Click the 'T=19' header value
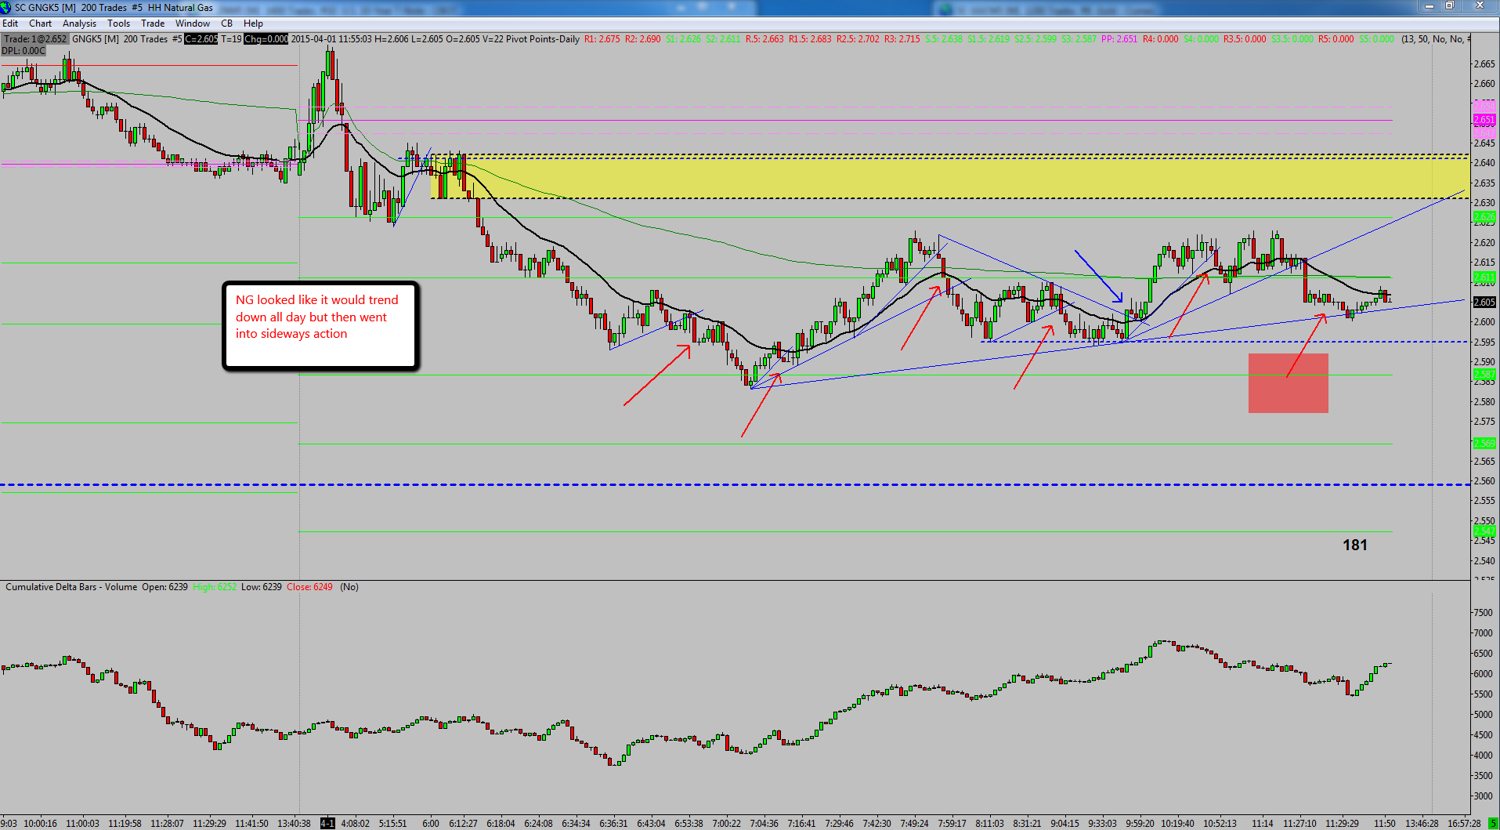 (231, 39)
